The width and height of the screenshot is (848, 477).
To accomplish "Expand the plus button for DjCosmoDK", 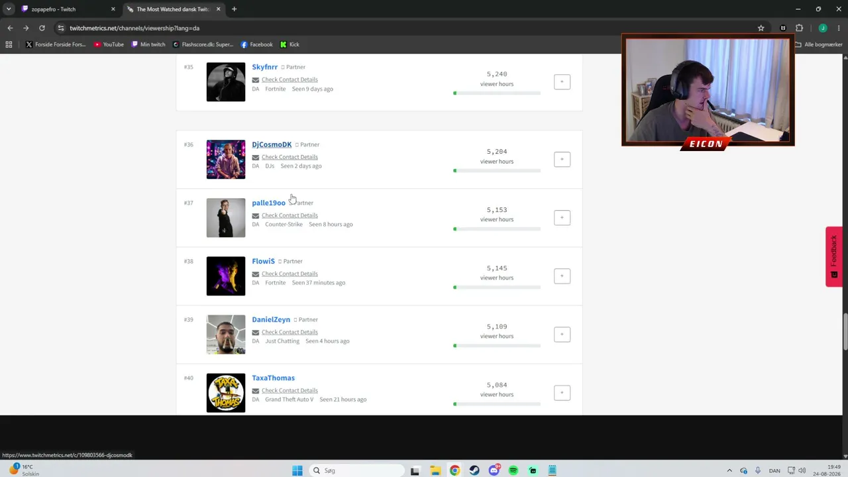I will (x=562, y=159).
